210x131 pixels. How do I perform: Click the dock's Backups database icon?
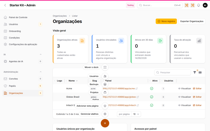click(105, 84)
